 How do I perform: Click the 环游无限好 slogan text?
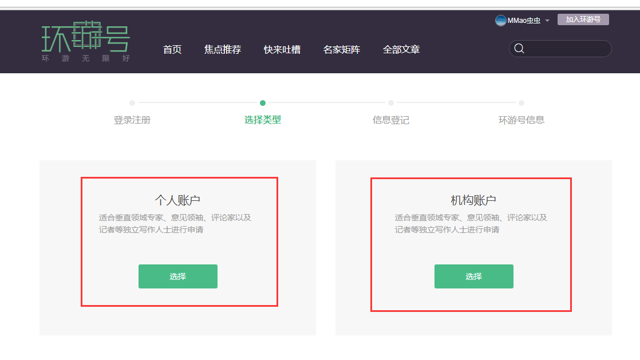(x=86, y=58)
